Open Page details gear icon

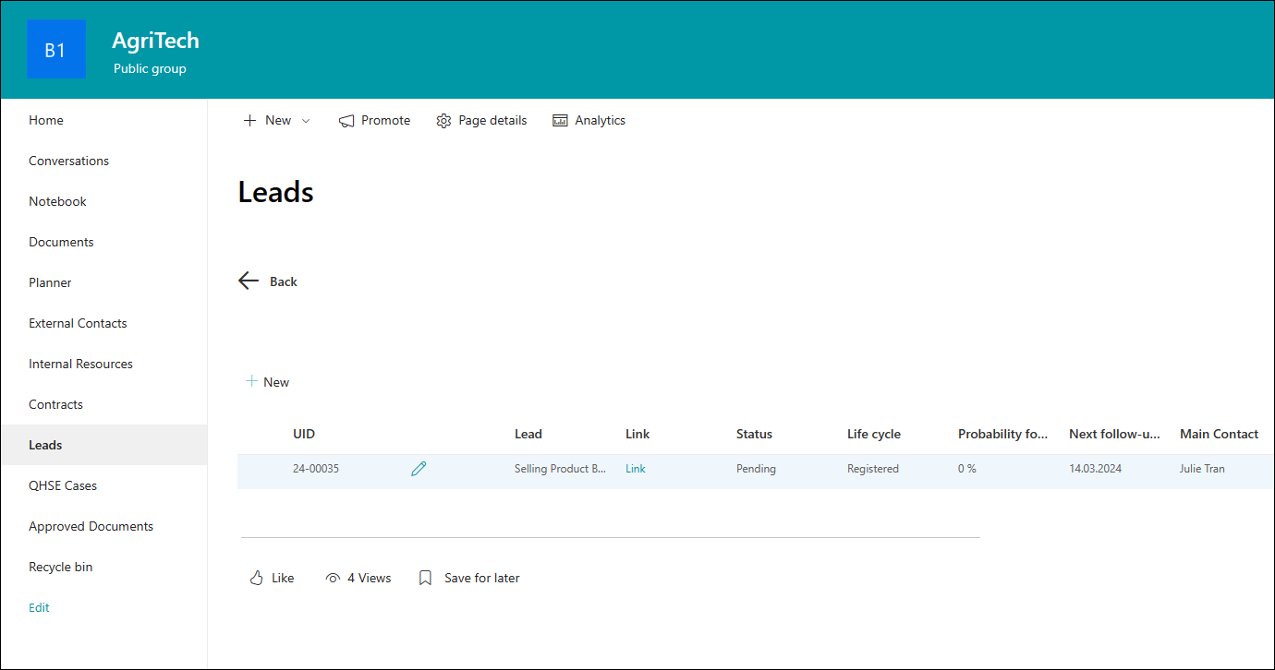443,121
